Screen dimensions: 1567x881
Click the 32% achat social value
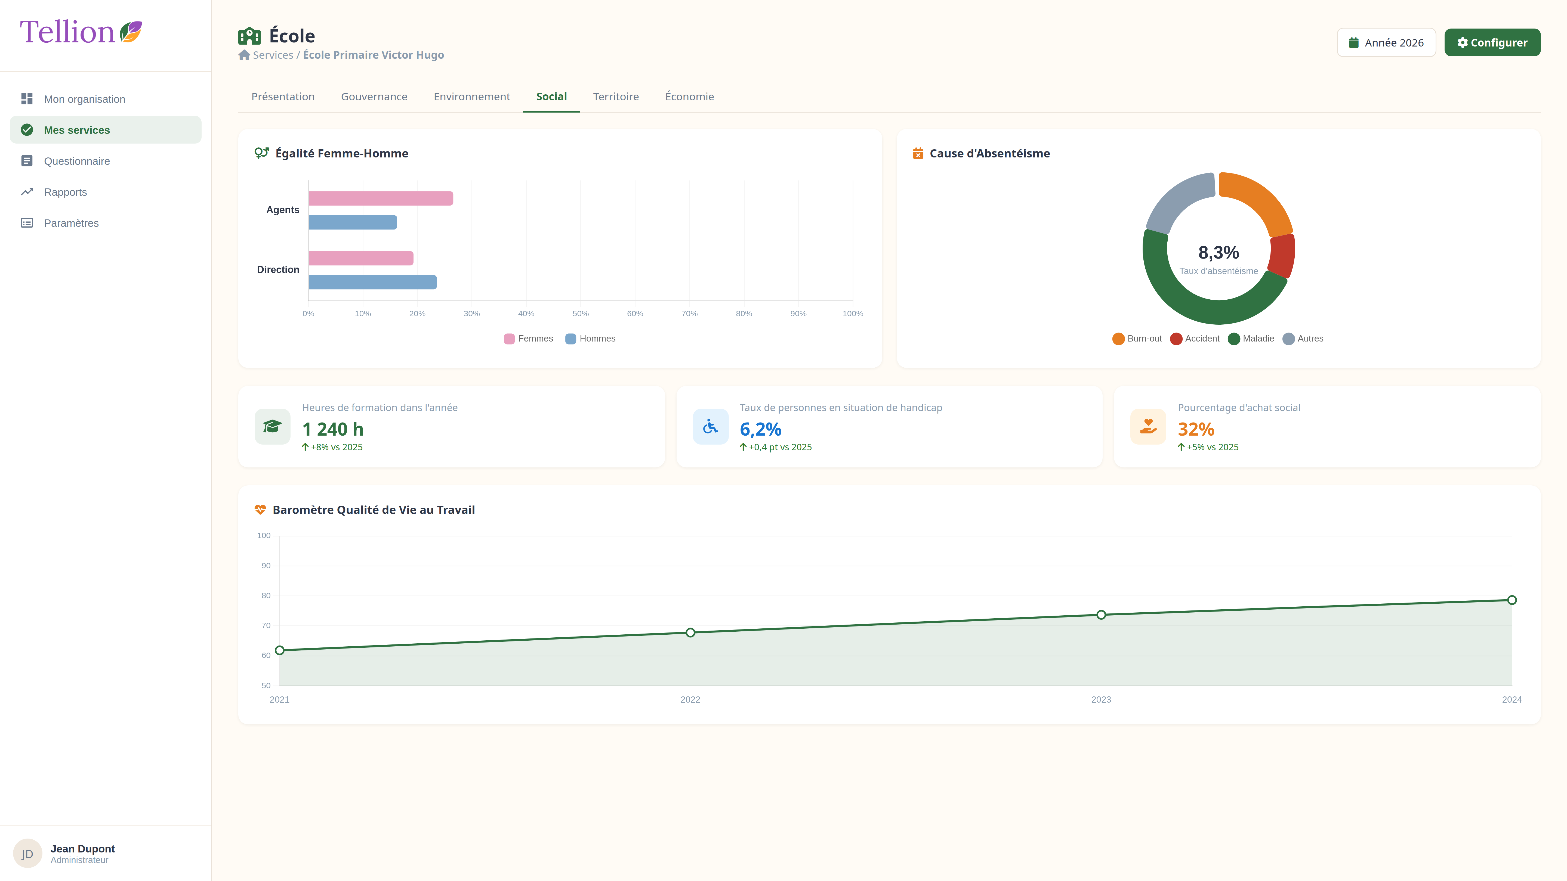1196,429
